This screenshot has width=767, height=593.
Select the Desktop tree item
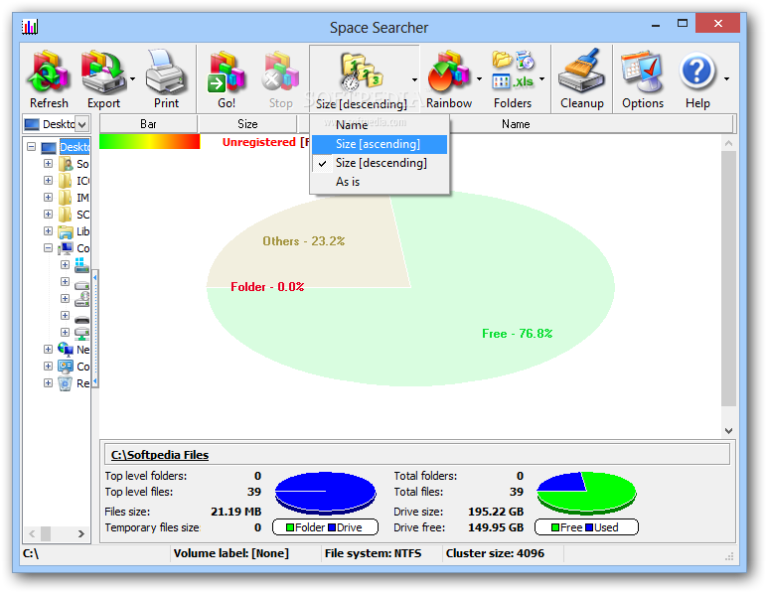click(x=75, y=147)
